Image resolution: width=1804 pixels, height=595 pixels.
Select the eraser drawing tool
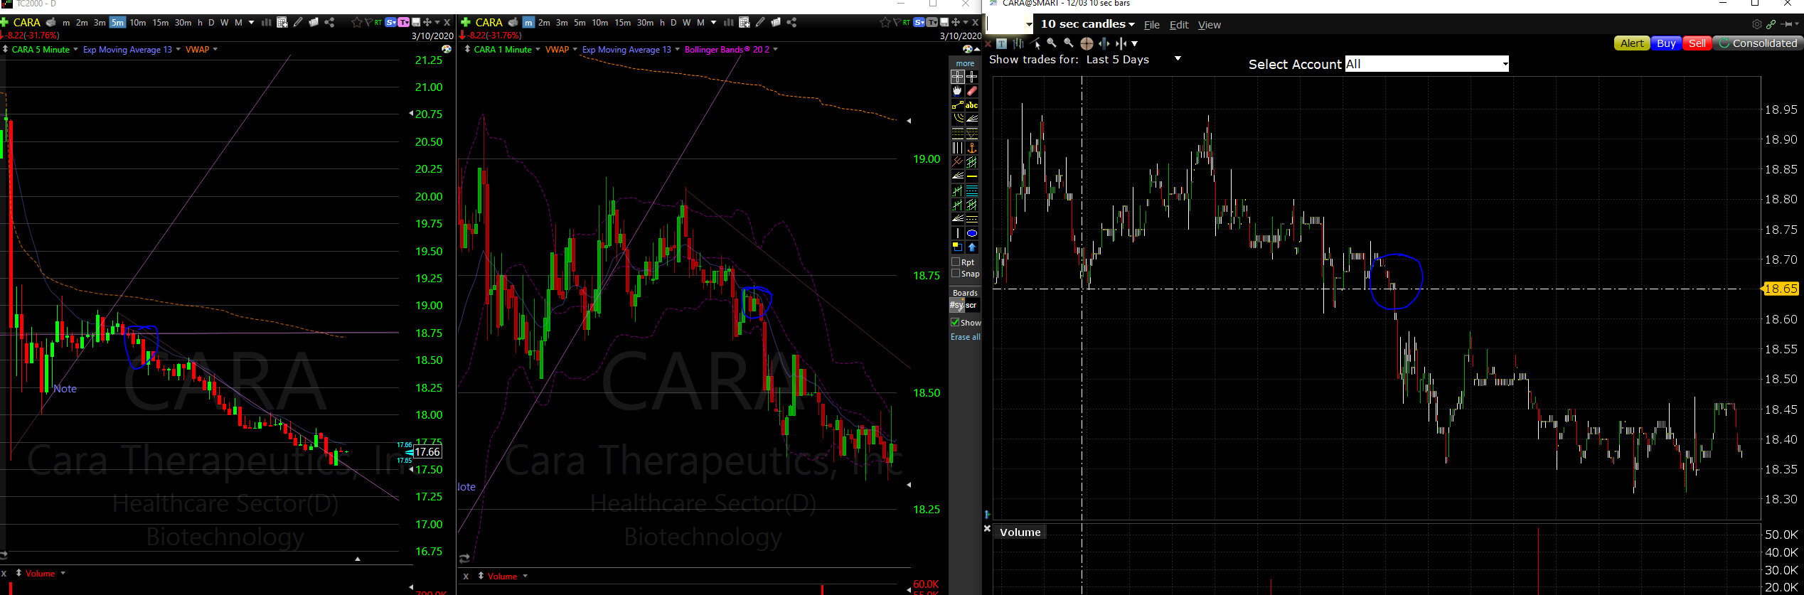coord(971,91)
